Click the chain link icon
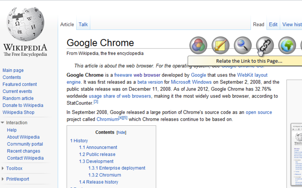 coord(265,45)
